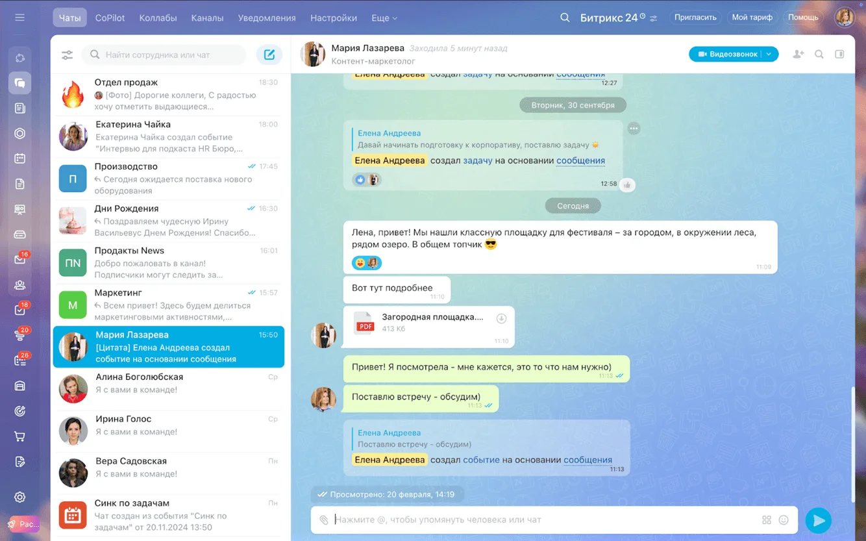Expand the Еще menu
The height and width of the screenshot is (541, 866).
[384, 18]
